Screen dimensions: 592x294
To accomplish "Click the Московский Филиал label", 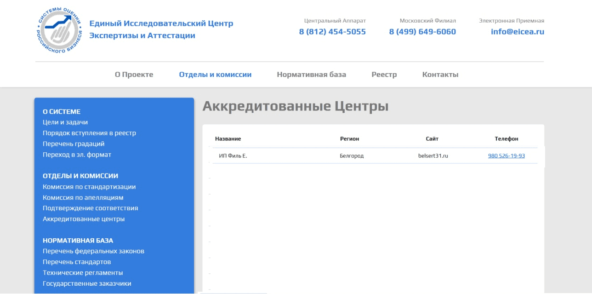I will pyautogui.click(x=428, y=21).
